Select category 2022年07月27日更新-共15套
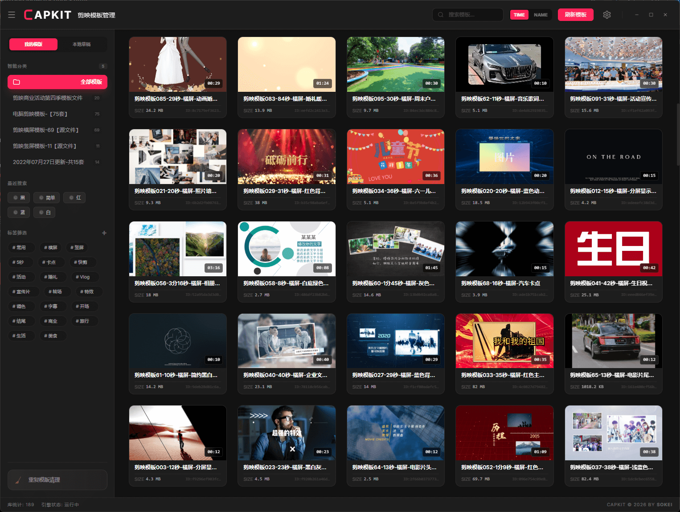 pyautogui.click(x=49, y=162)
